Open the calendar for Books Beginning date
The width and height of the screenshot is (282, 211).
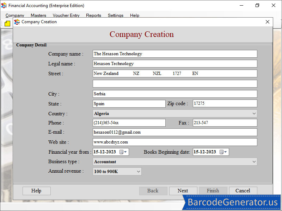[x=223, y=152]
